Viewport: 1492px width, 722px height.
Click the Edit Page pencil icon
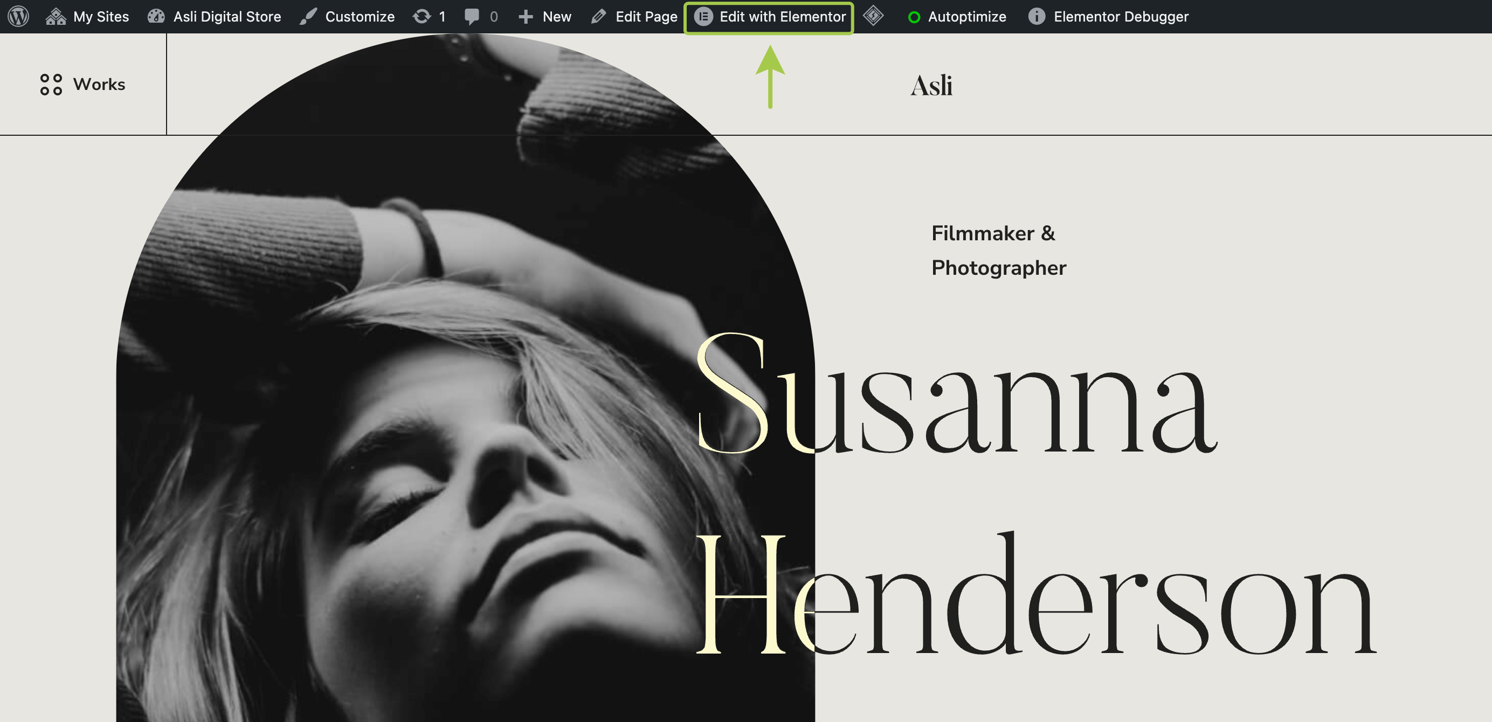click(x=598, y=16)
